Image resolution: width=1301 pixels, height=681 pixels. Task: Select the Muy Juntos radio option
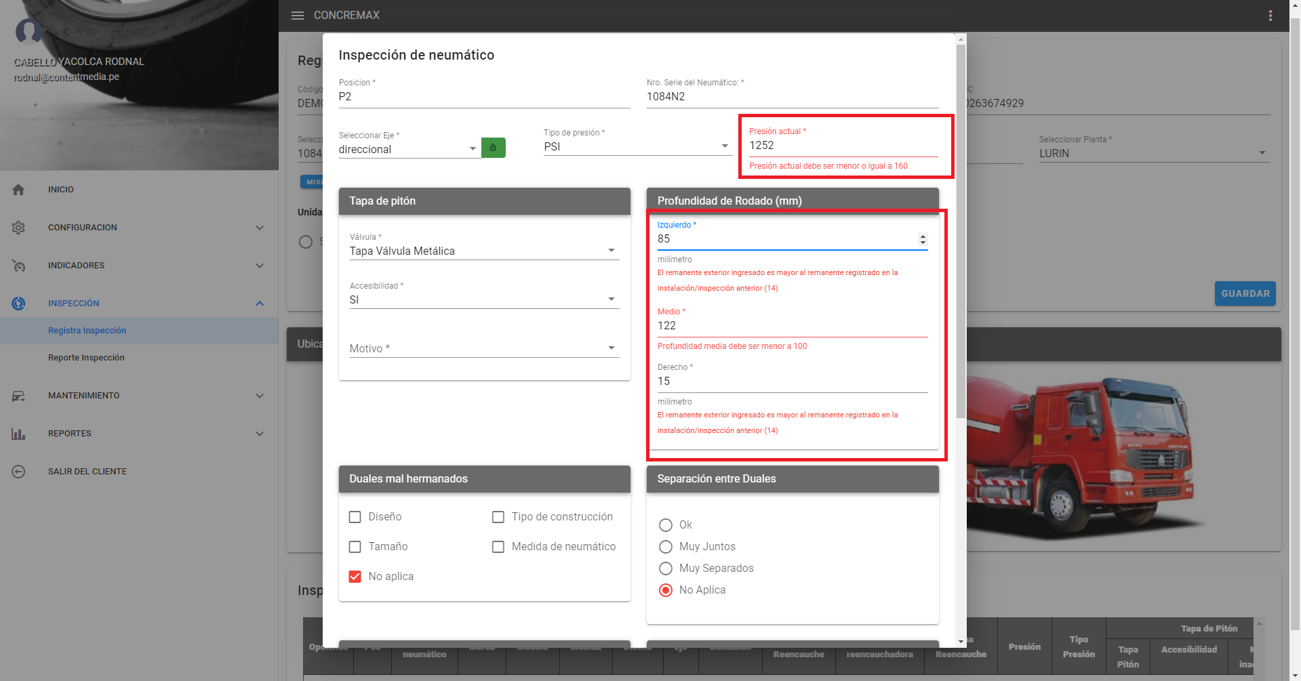(666, 547)
